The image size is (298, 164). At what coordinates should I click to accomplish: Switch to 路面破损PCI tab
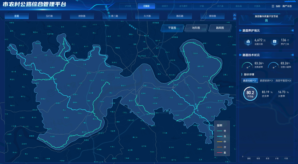click(x=266, y=81)
